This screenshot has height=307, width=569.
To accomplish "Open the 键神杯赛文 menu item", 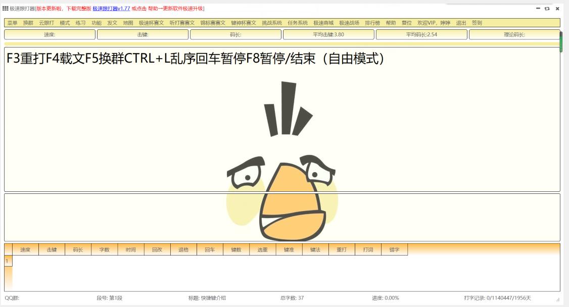I will coord(244,23).
